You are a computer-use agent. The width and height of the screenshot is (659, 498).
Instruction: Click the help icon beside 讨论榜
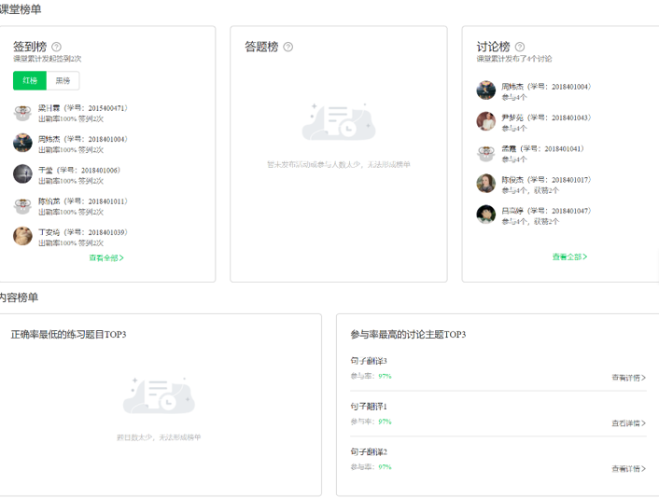[520, 47]
